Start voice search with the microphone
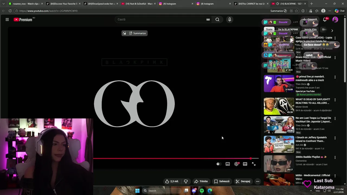347x195 pixels. coord(230,19)
